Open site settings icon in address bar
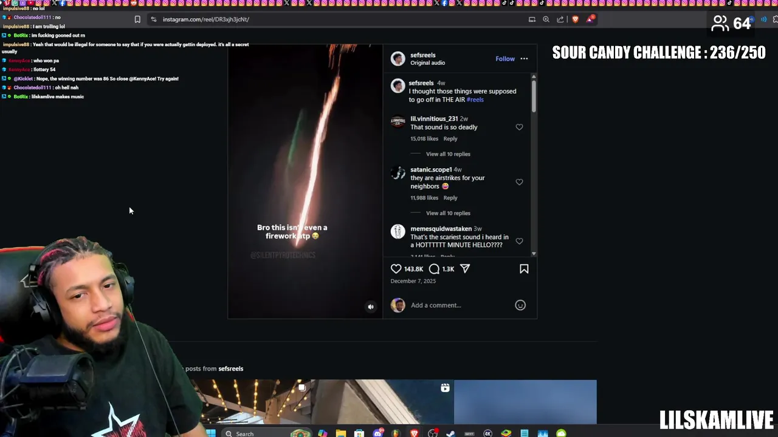This screenshot has width=778, height=437. [154, 19]
